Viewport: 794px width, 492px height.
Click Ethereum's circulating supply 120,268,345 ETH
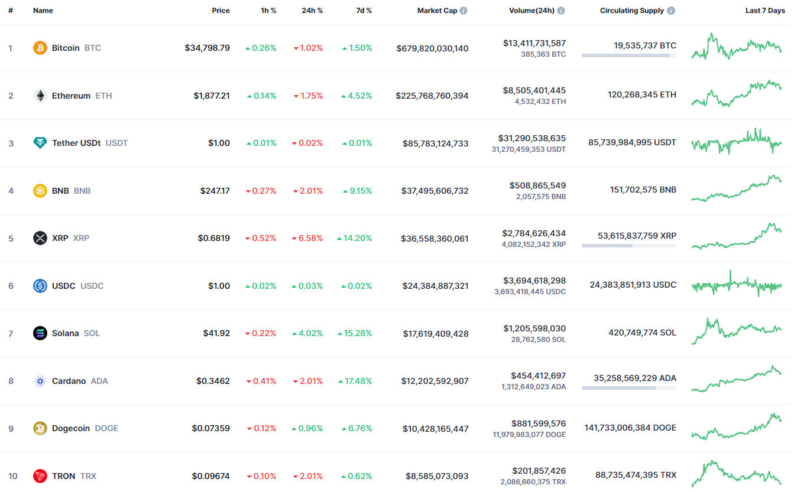(x=642, y=95)
